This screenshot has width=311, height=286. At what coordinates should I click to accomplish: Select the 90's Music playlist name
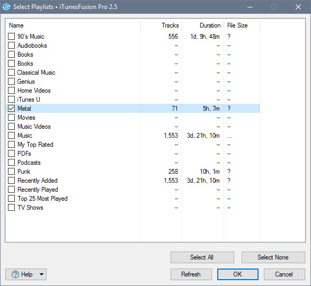tap(31, 37)
